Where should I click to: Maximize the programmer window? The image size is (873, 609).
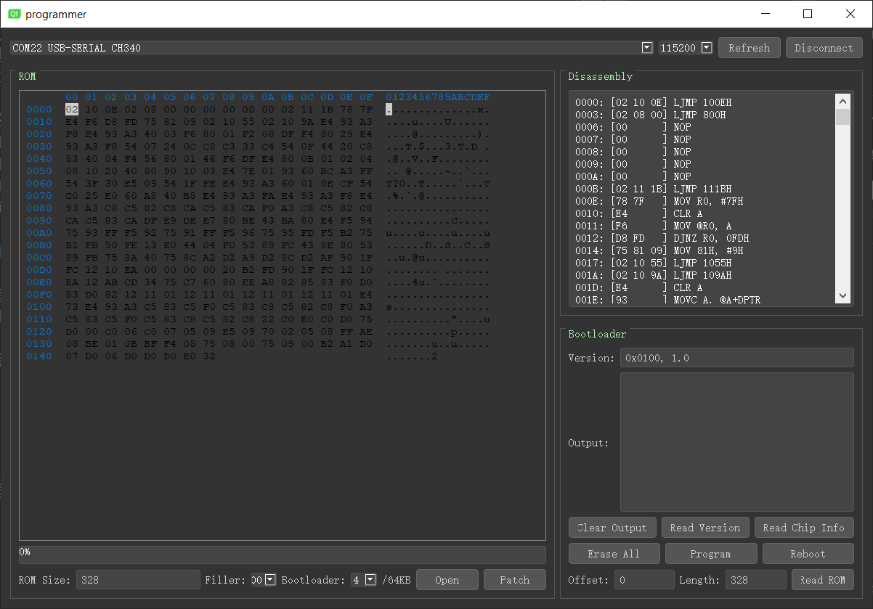click(808, 14)
